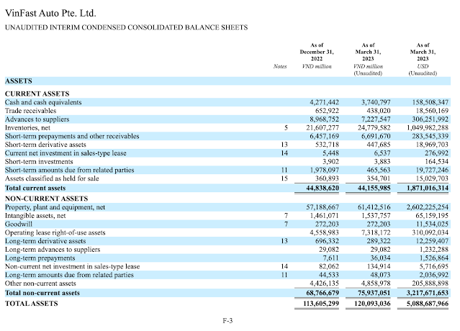Click the 'Long-term derivative assets' label

45,241
